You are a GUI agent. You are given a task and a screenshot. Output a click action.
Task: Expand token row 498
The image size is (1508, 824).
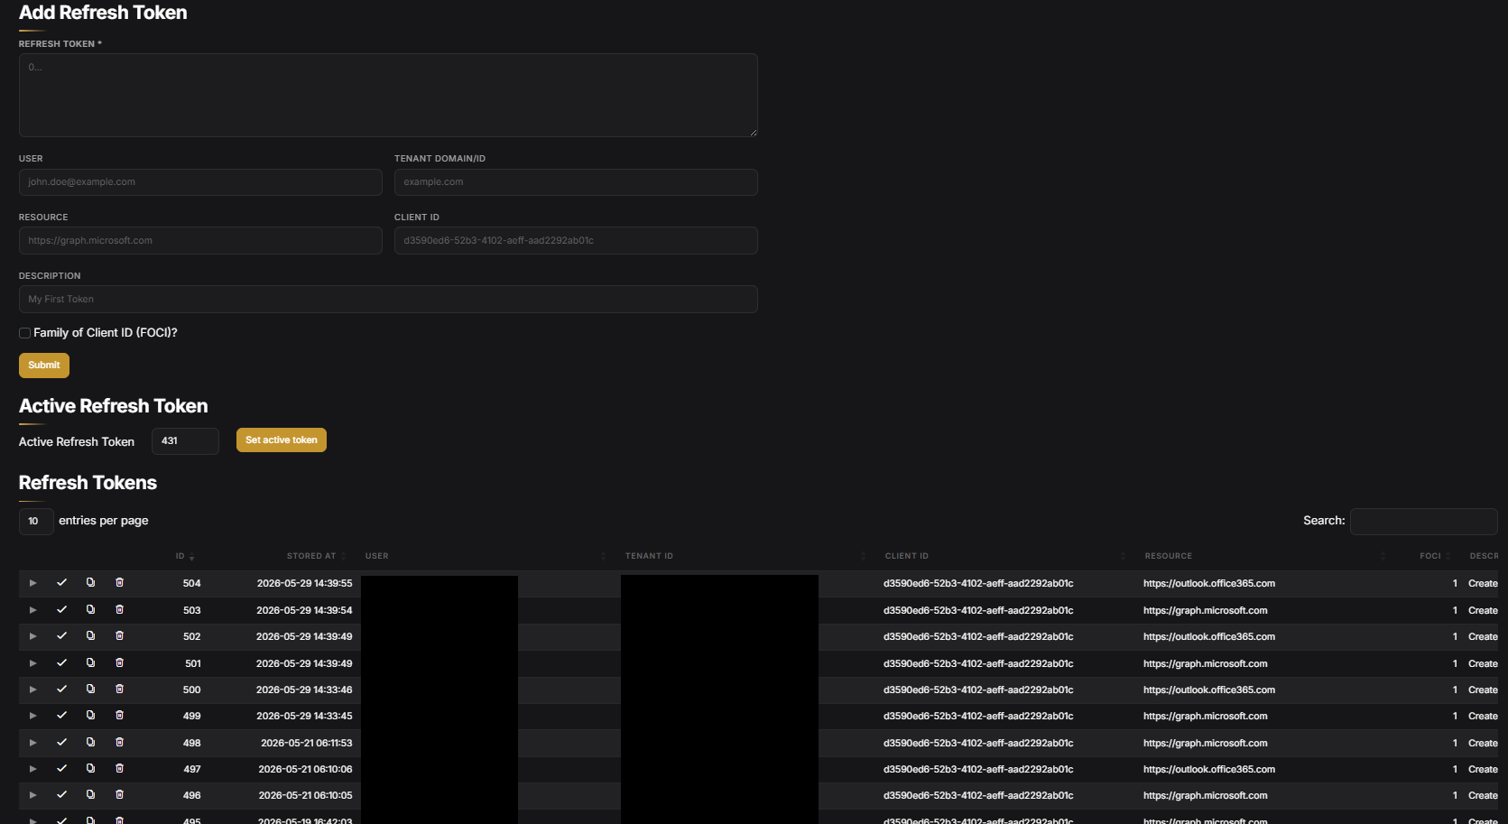33,743
